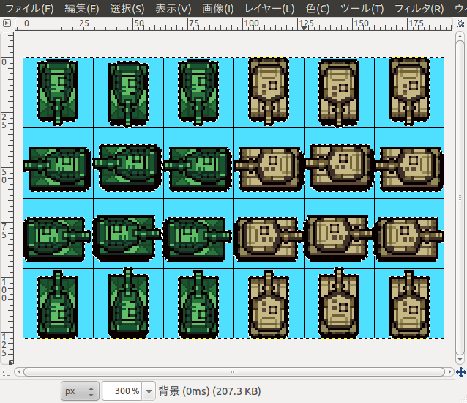Image resolution: width=467 pixels, height=403 pixels.
Task: Expand the zoom percentage dropdown arrow
Action: (150, 391)
